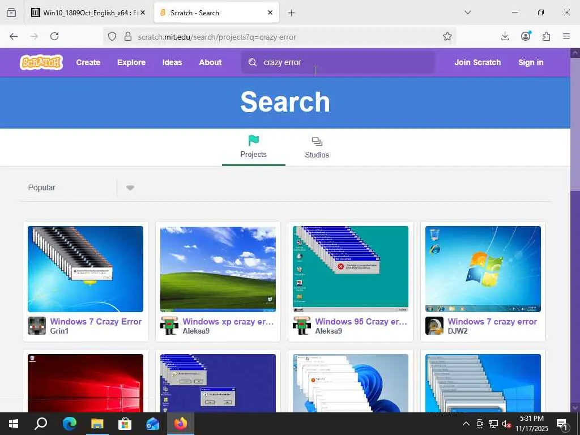The width and height of the screenshot is (580, 435).
Task: Open Grin1's Windows 7 Crazy Error thumbnail
Action: tap(86, 269)
